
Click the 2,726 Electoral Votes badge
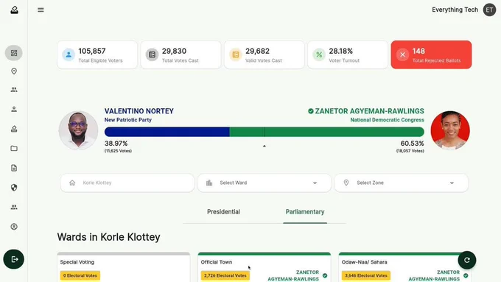[x=225, y=275]
